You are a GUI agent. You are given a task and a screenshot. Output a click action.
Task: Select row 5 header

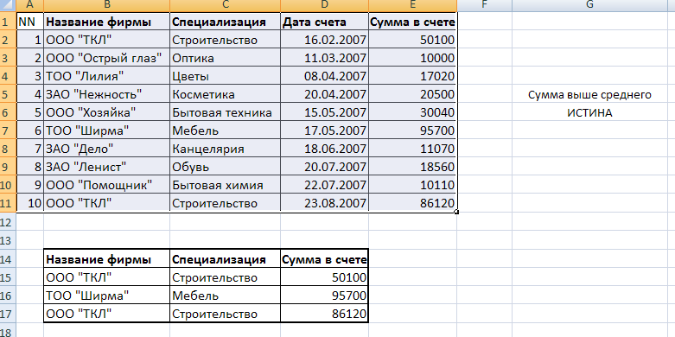(8, 93)
